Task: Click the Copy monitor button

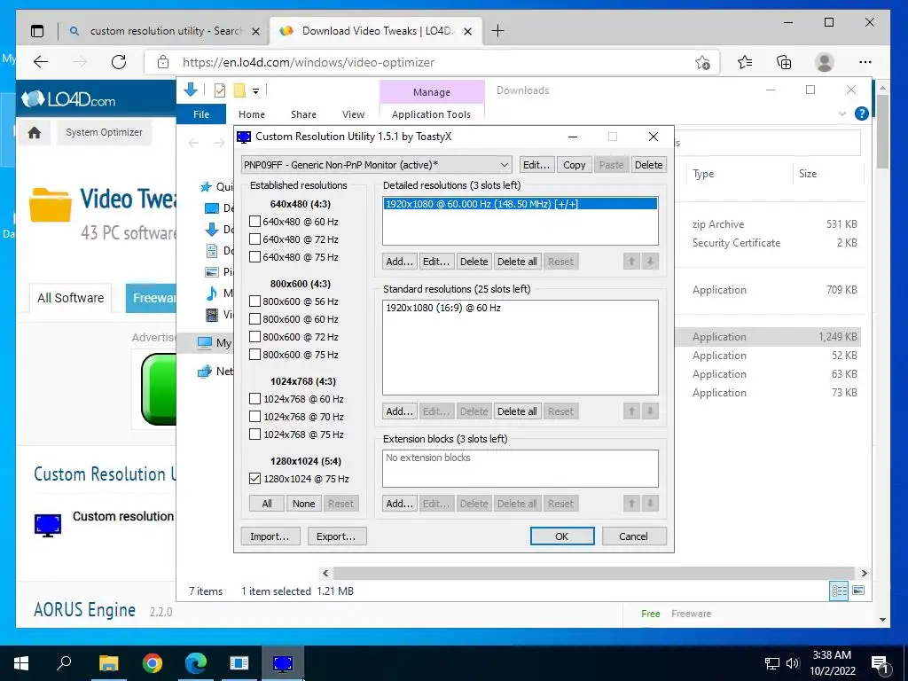Action: (574, 165)
